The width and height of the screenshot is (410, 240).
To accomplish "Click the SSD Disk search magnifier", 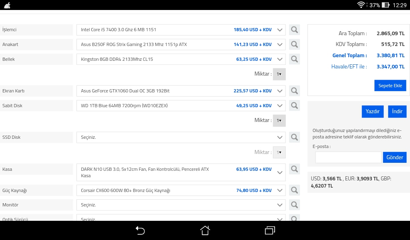I will pos(294,137).
